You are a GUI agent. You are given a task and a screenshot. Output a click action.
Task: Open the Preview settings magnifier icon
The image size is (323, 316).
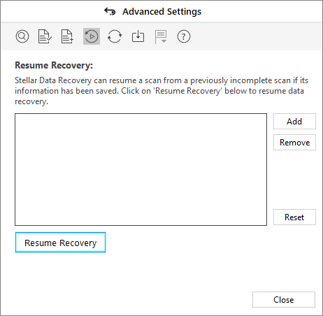tap(22, 36)
